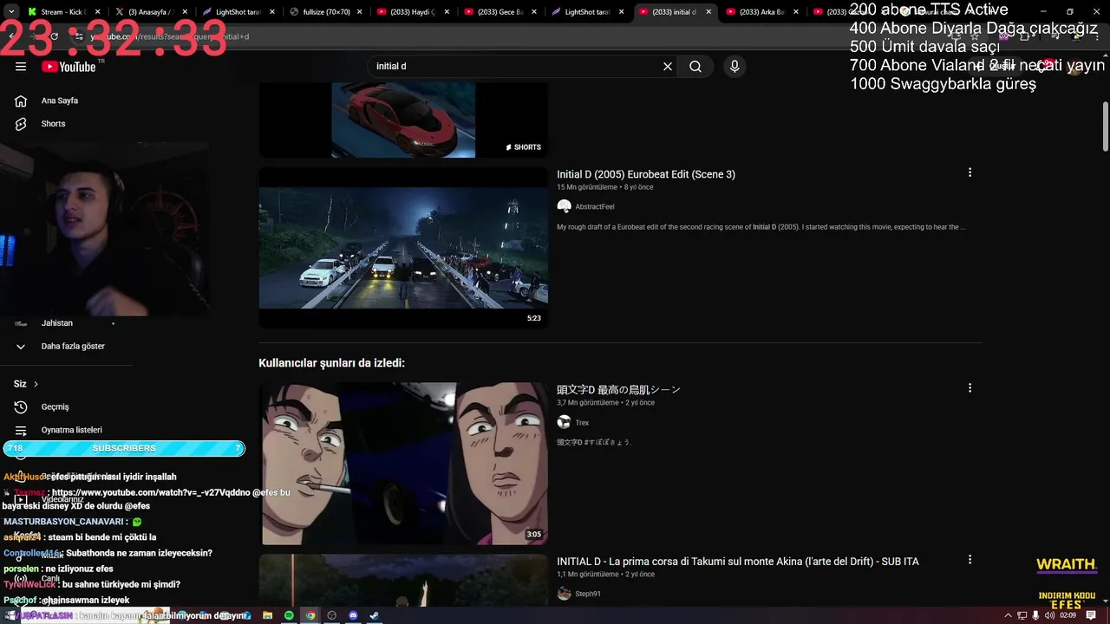This screenshot has height=624, width=1110.
Task: Start voice search with the microphone icon
Action: [x=735, y=67]
